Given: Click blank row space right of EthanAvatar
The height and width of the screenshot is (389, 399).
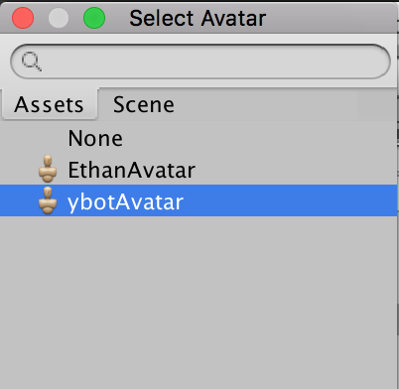Looking at the screenshot, I should [296, 169].
